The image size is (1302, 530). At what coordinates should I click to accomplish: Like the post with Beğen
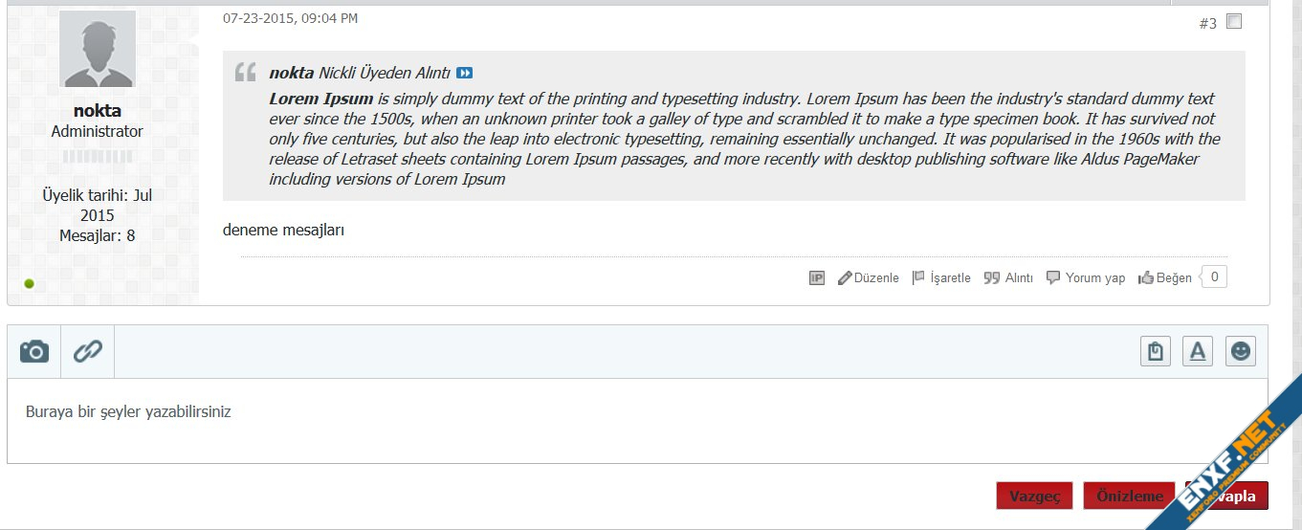pyautogui.click(x=1165, y=278)
